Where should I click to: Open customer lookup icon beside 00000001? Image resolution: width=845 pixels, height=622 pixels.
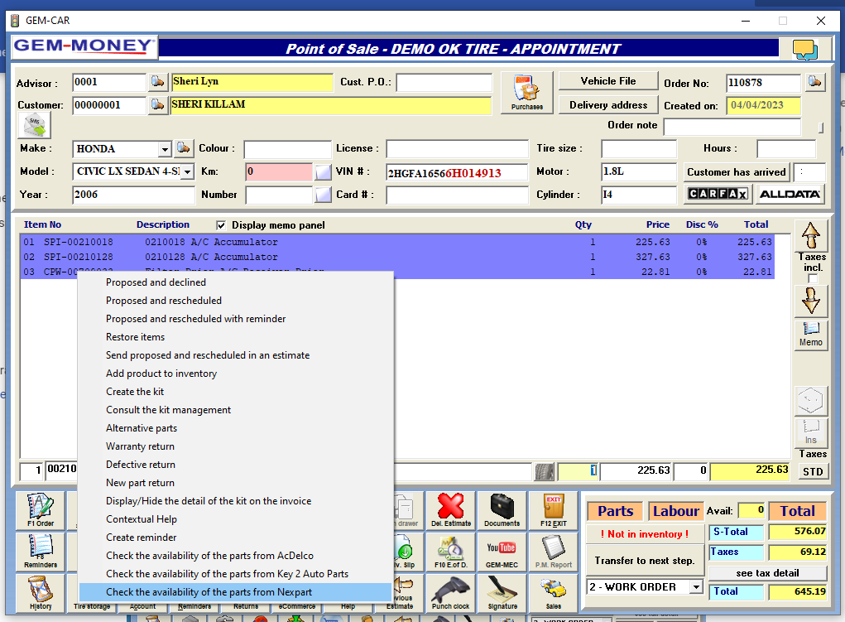[157, 104]
